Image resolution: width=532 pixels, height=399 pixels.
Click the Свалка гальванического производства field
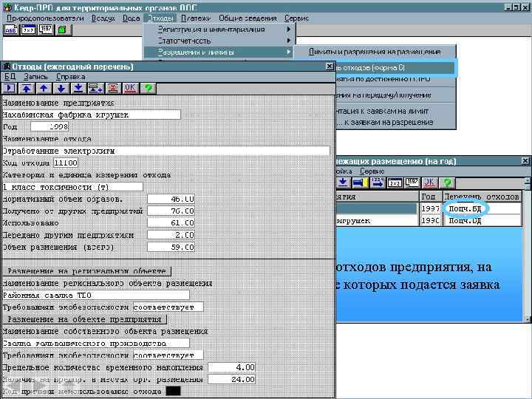point(95,344)
